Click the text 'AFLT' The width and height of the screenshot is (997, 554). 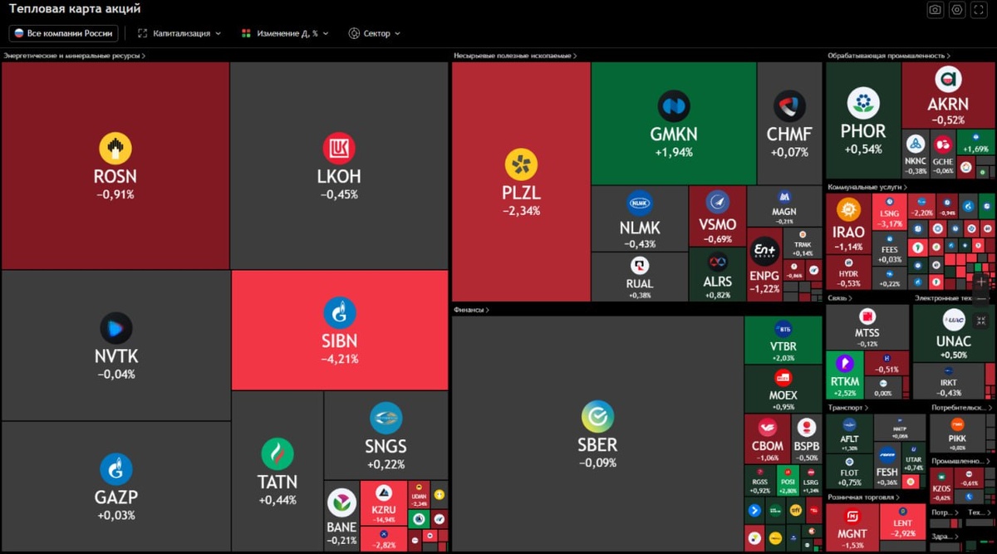coord(849,439)
